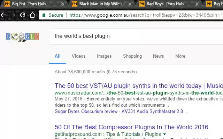This screenshot has width=223, height=139.
Task: Go back using the browser back arrow
Action: (x=3, y=15)
